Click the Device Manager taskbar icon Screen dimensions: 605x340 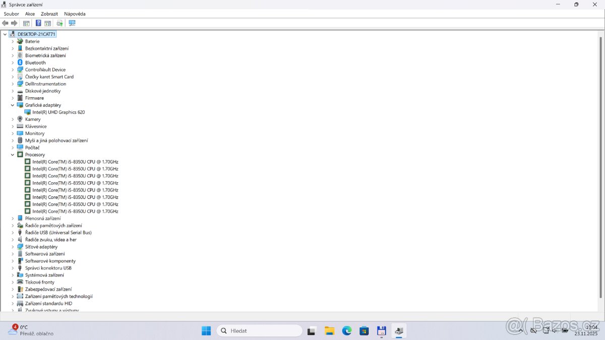[x=399, y=331]
